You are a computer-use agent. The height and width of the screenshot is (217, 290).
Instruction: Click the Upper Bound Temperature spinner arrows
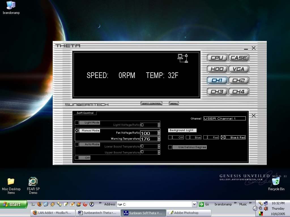pyautogui.click(x=159, y=152)
